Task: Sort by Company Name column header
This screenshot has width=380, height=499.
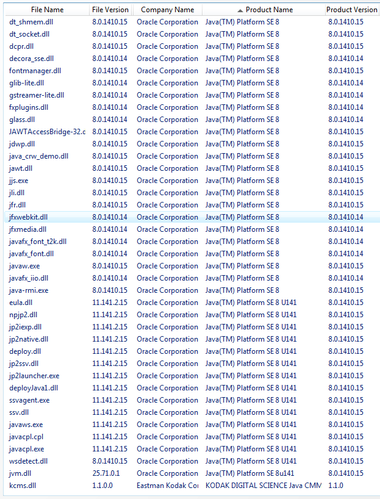Action: coord(167,10)
